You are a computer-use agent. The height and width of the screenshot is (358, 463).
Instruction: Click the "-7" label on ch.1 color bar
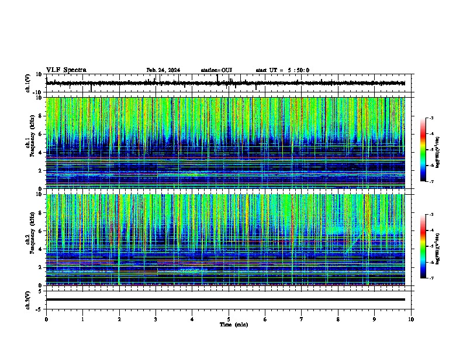tap(431, 181)
